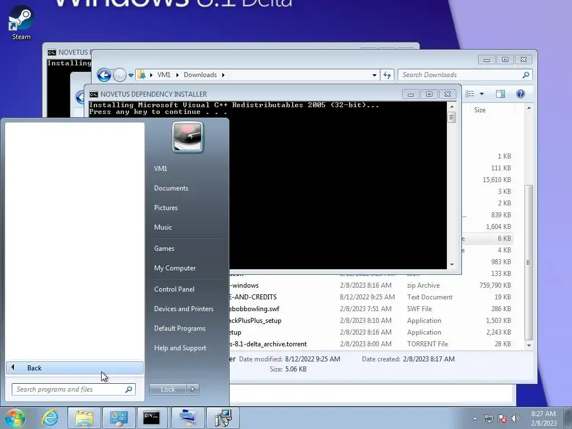Open Control Panel from the Start menu
Screen dimensions: 572x429
(174, 289)
